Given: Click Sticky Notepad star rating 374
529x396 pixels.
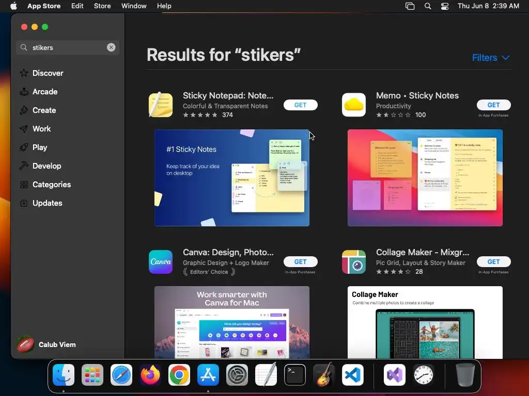Looking at the screenshot, I should 208,115.
